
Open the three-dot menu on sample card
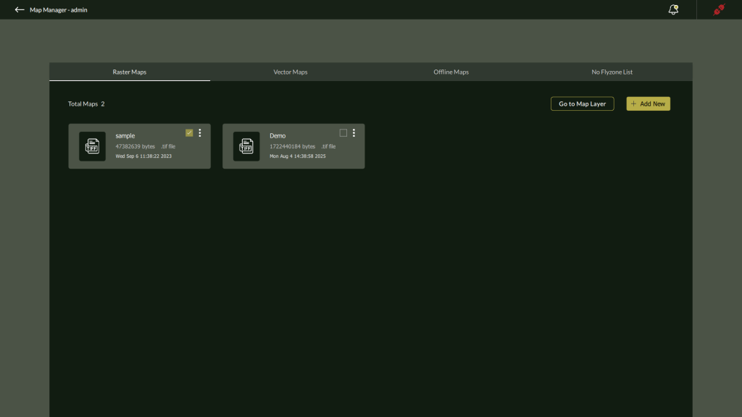[x=200, y=133]
